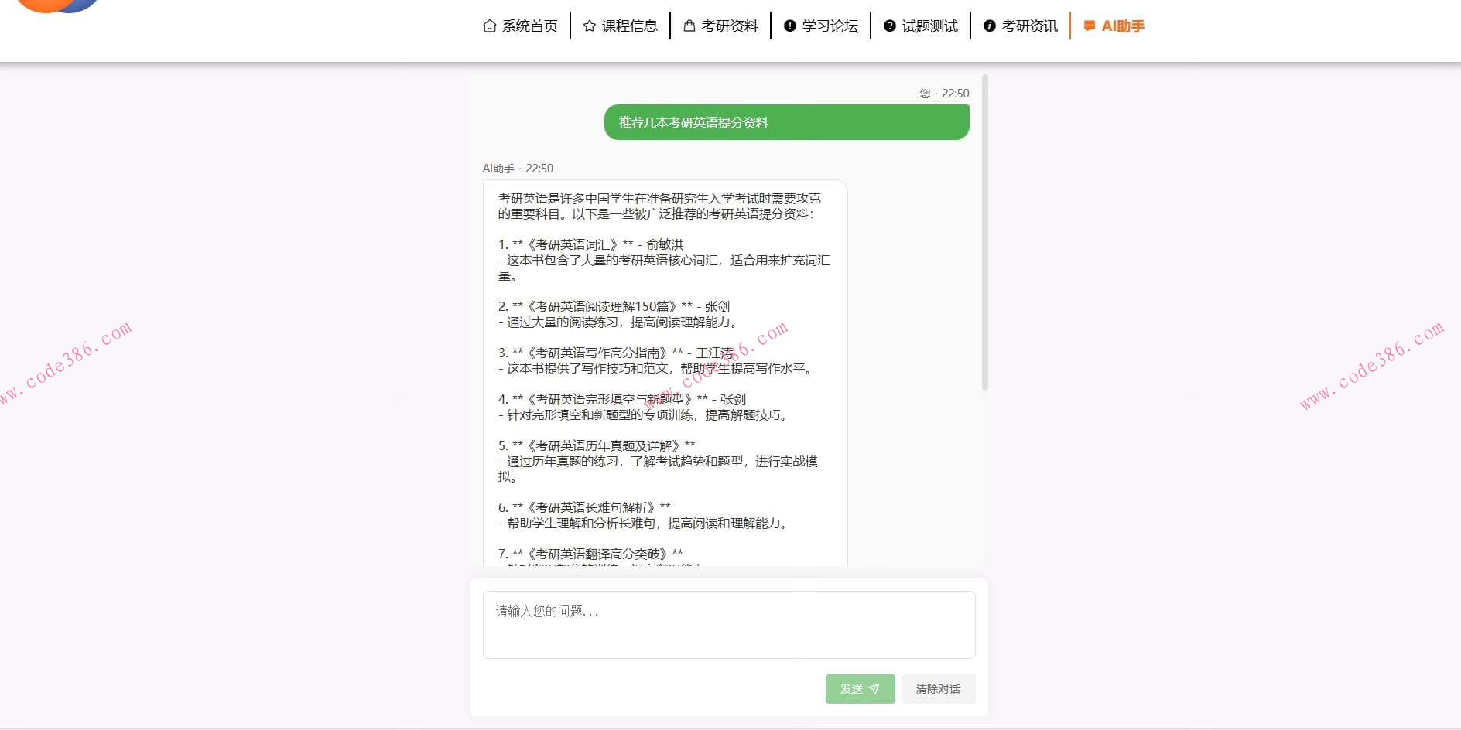Screen dimensions: 1461x730
Task: Open the 课程信息 page from the navigation
Action: [x=629, y=25]
